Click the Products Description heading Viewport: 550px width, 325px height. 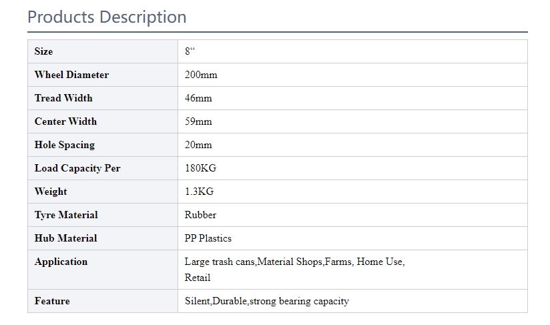(107, 17)
